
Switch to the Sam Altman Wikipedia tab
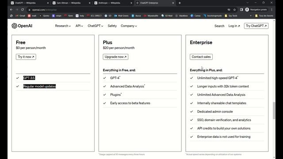71,3
